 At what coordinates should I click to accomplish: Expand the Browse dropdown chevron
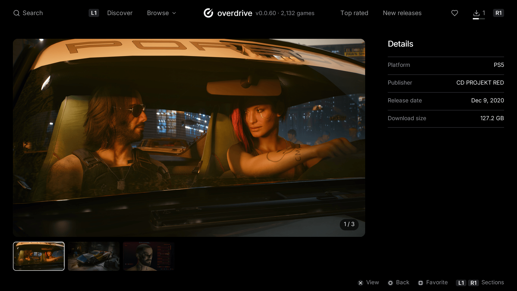click(174, 13)
